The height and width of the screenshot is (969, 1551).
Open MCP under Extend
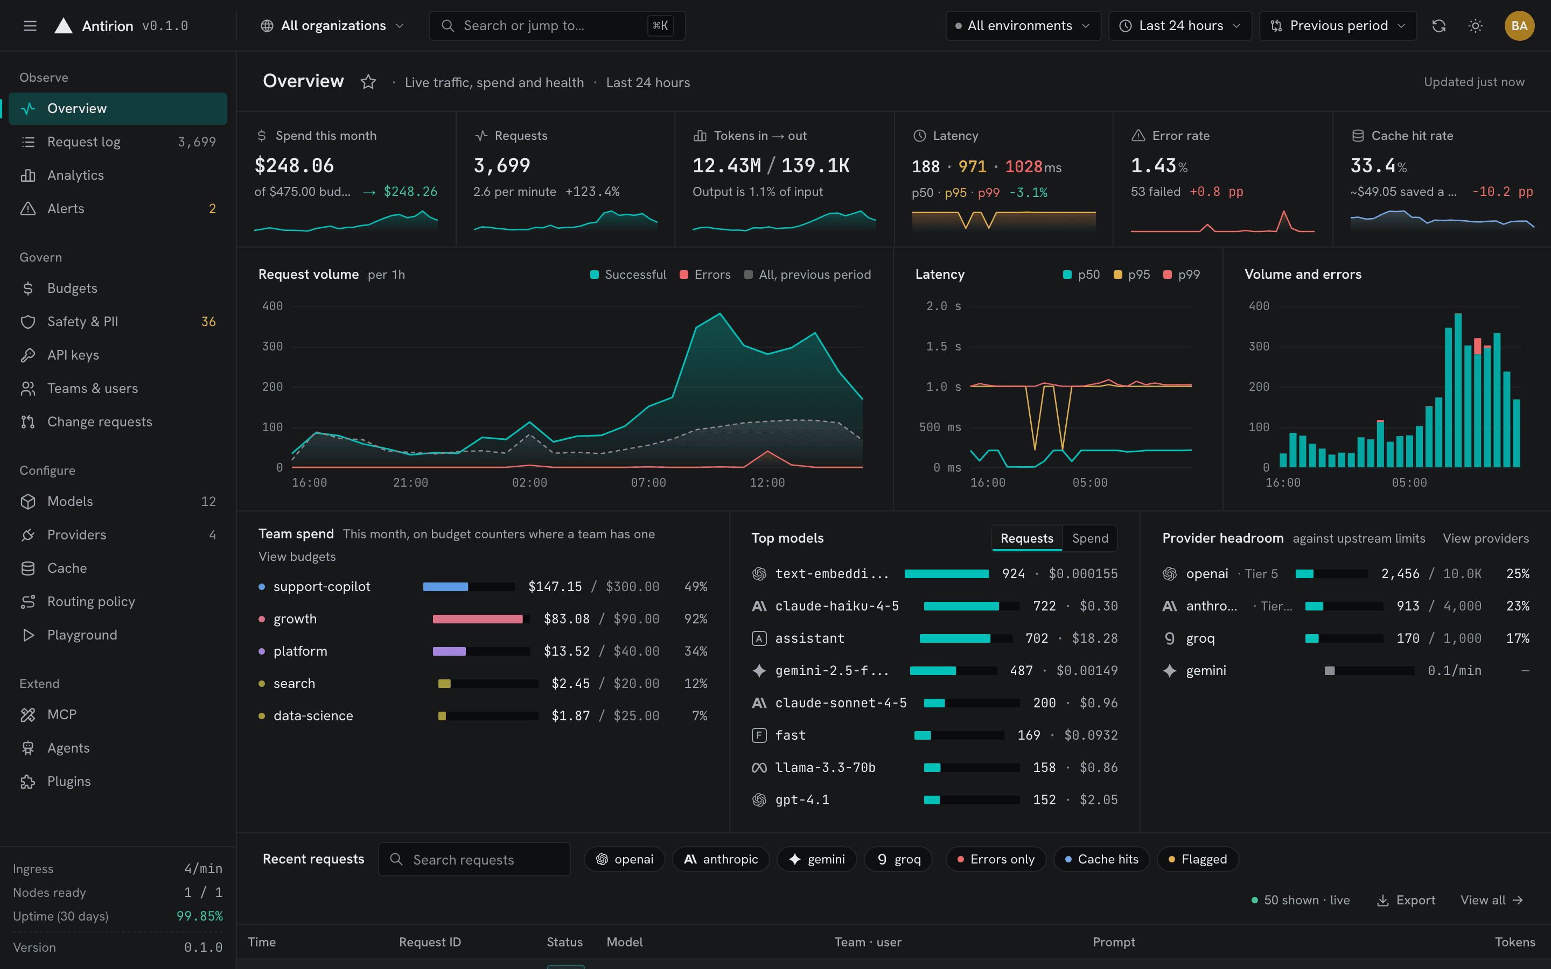tap(118, 714)
